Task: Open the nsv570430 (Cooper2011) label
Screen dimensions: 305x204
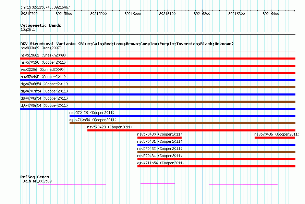Action: click(160, 134)
